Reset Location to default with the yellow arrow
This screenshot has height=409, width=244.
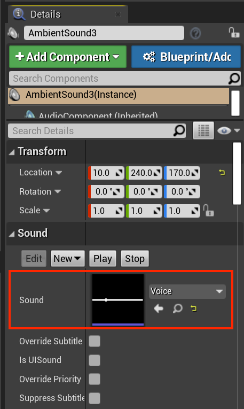[222, 172]
